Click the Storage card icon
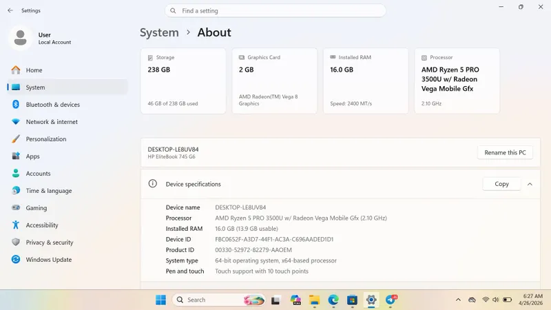Viewport: 551px width, 310px height. [x=150, y=58]
